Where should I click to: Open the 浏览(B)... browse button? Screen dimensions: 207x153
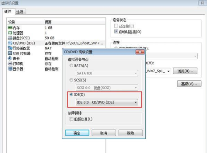pyautogui.click(x=185, y=71)
